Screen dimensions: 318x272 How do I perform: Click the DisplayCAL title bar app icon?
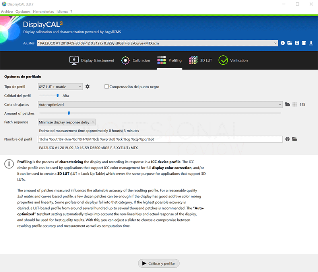pyautogui.click(x=4, y=4)
